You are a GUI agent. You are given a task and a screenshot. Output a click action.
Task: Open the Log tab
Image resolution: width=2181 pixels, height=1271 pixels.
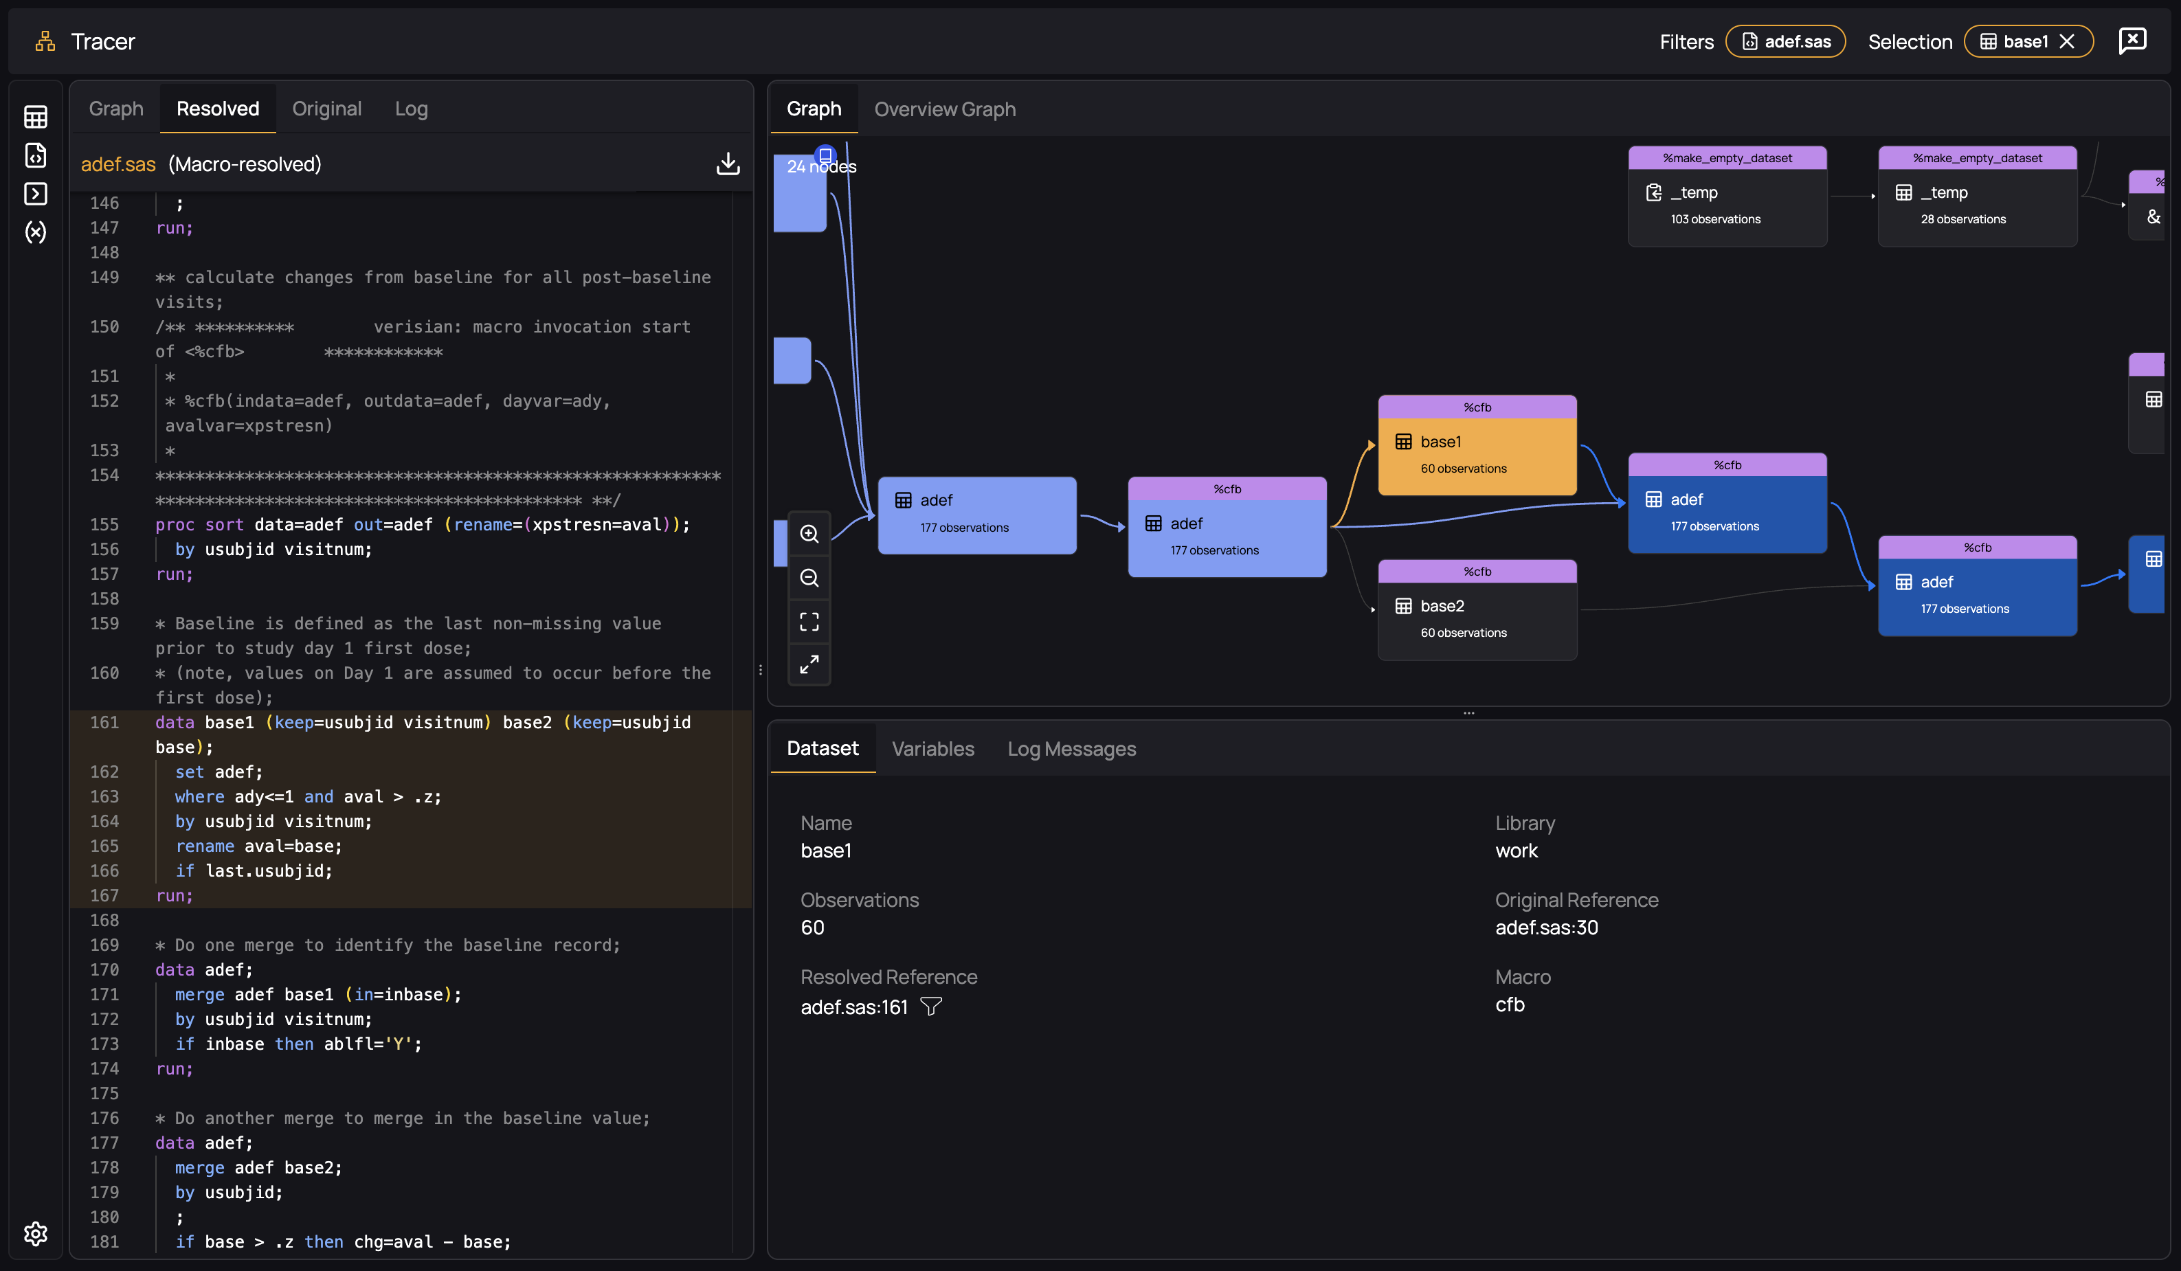coord(411,108)
